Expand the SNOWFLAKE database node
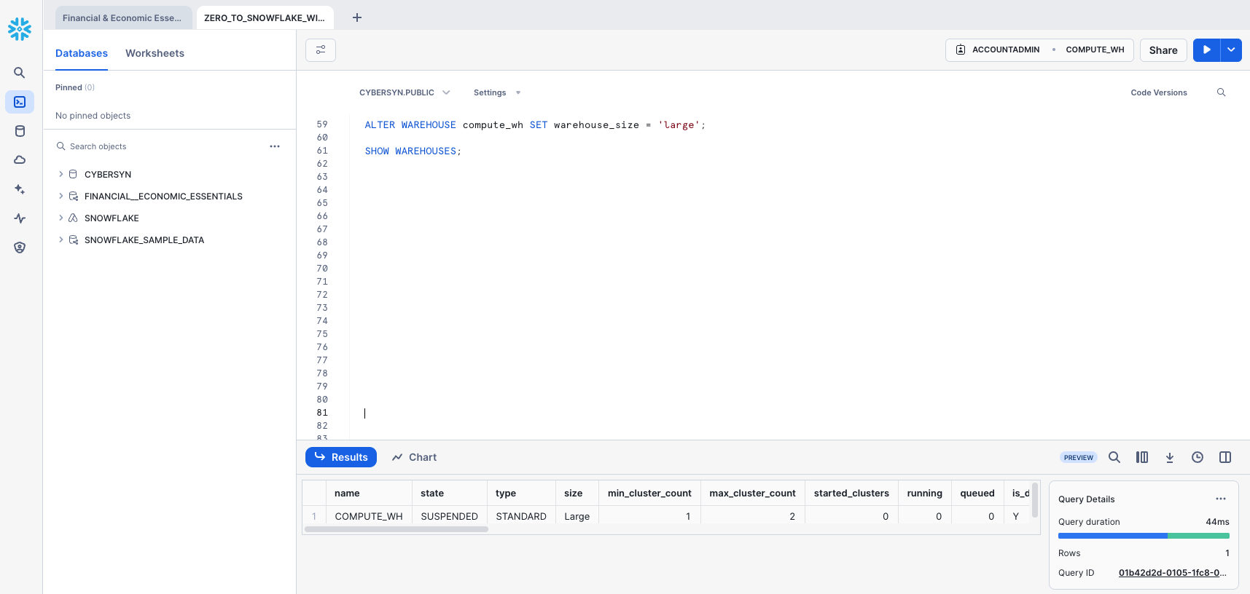Image resolution: width=1250 pixels, height=594 pixels. coord(60,218)
